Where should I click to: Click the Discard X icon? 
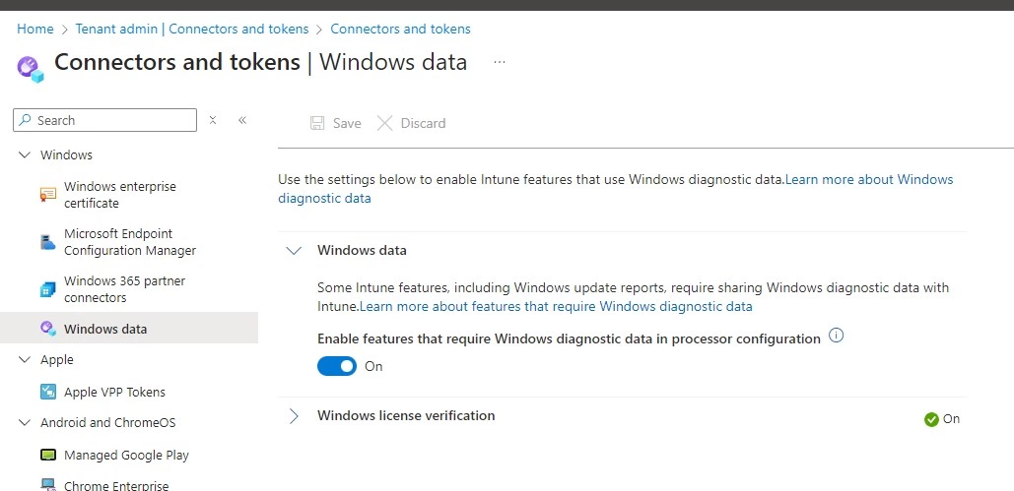tap(384, 123)
